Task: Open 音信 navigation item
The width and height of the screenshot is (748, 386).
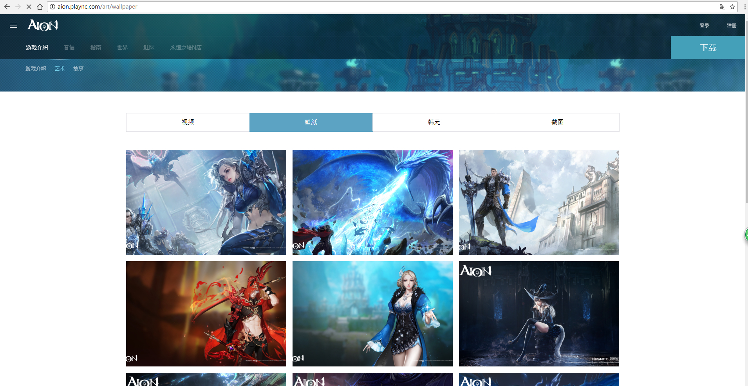Action: point(69,48)
